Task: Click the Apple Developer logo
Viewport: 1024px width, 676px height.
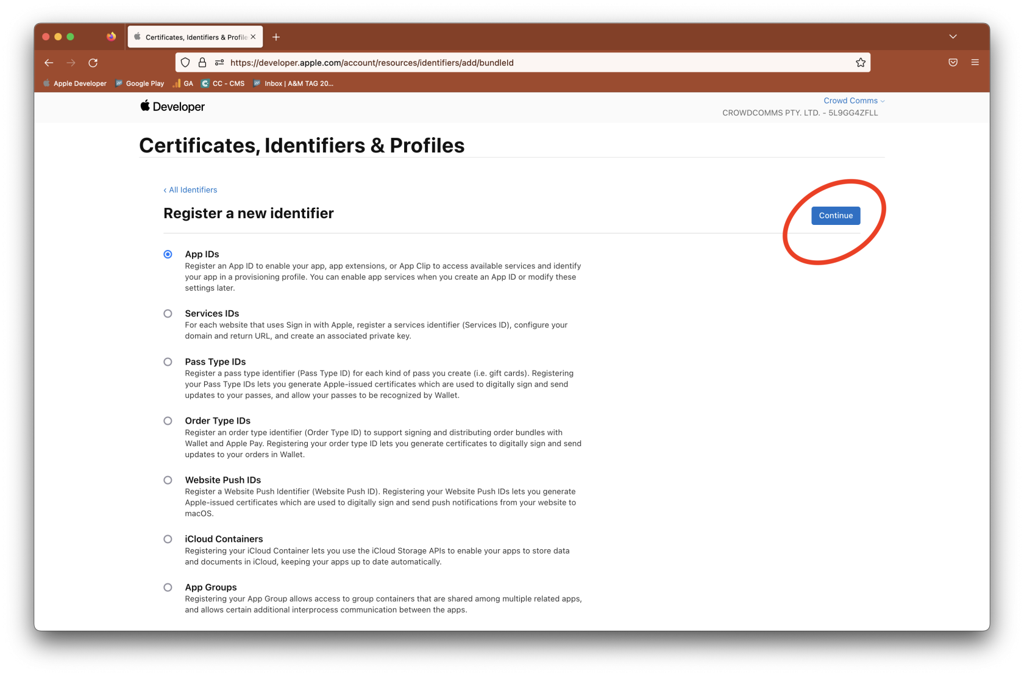Action: pyautogui.click(x=172, y=107)
